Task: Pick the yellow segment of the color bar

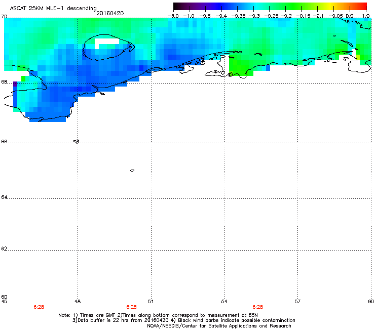Action: pyautogui.click(x=330, y=6)
